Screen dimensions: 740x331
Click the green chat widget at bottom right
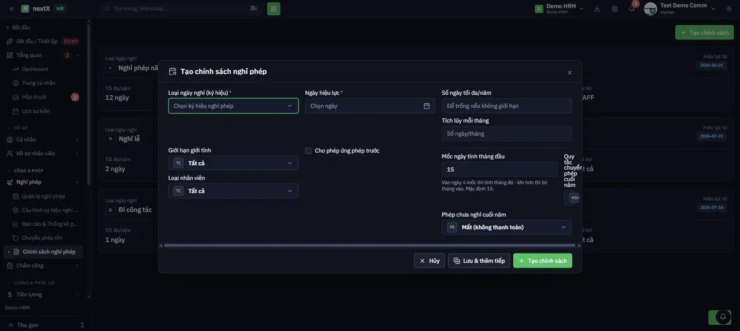(720, 317)
